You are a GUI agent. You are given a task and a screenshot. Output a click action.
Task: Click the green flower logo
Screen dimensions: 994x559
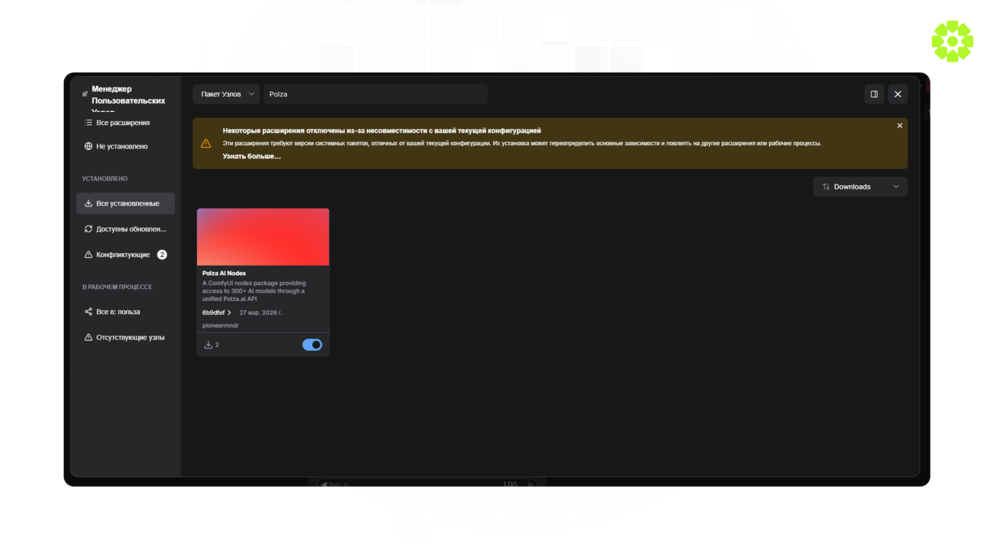[952, 41]
